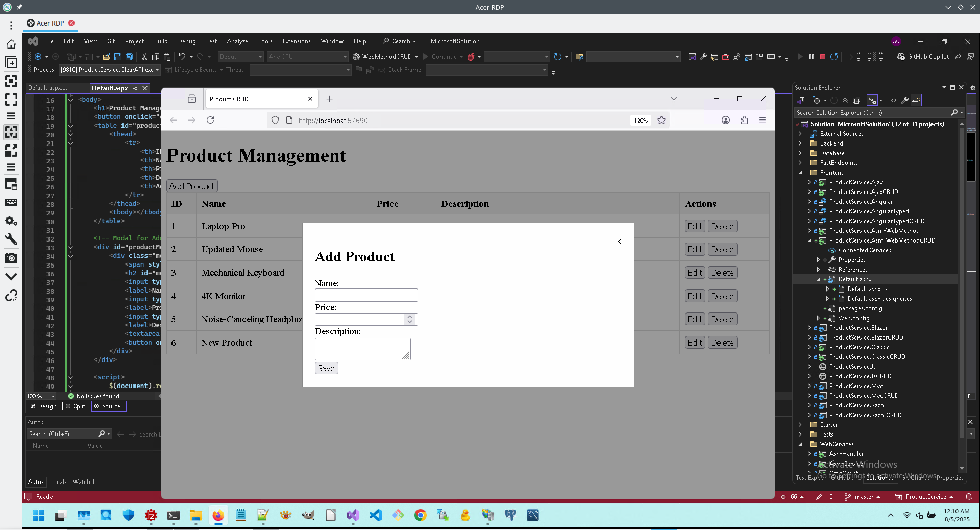The width and height of the screenshot is (980, 530).
Task: Open the browser's list all tabs chevron
Action: [x=674, y=99]
